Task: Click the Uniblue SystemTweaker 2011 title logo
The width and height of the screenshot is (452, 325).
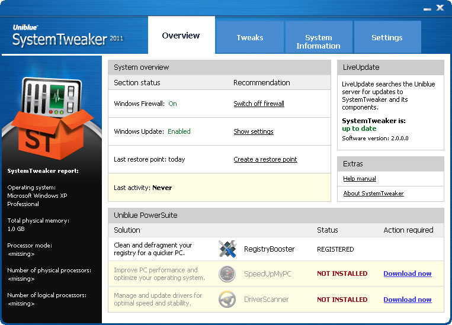Action: [x=68, y=36]
